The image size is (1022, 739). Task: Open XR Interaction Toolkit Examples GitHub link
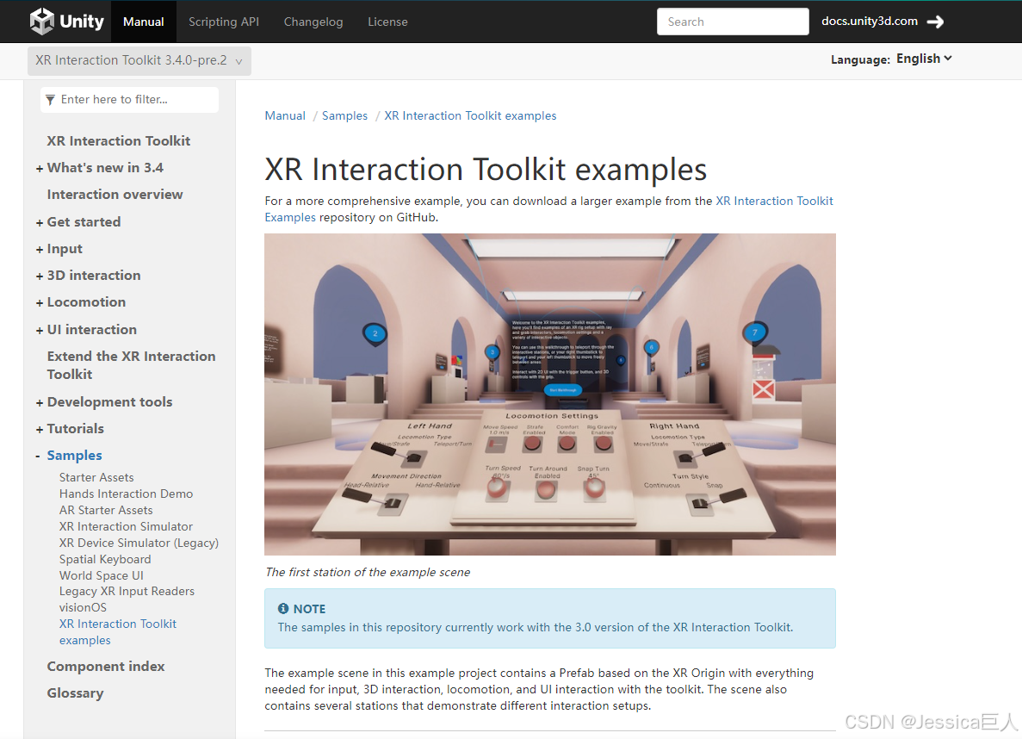(774, 201)
